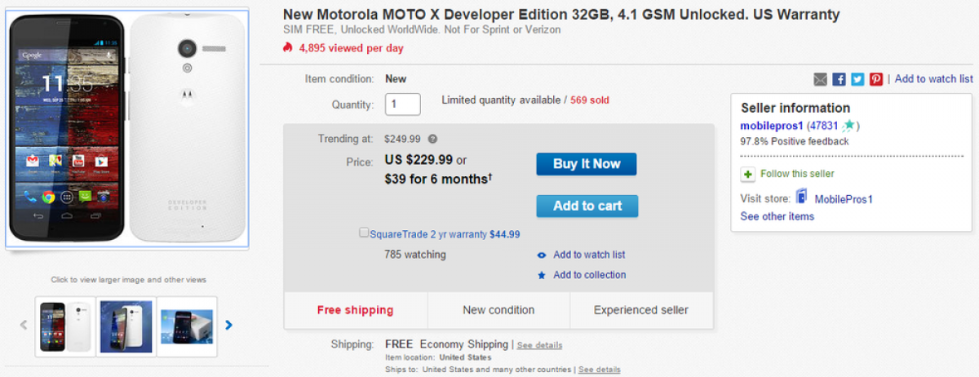Share listing on Facebook

coord(839,79)
